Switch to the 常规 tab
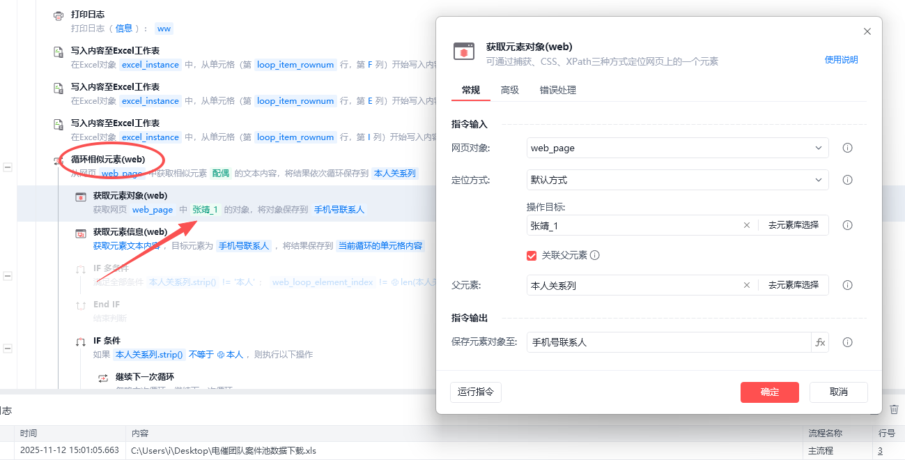905x460 pixels. click(x=471, y=90)
